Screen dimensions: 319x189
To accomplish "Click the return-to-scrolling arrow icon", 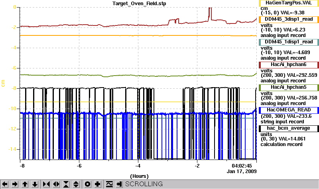I will [119, 184].
